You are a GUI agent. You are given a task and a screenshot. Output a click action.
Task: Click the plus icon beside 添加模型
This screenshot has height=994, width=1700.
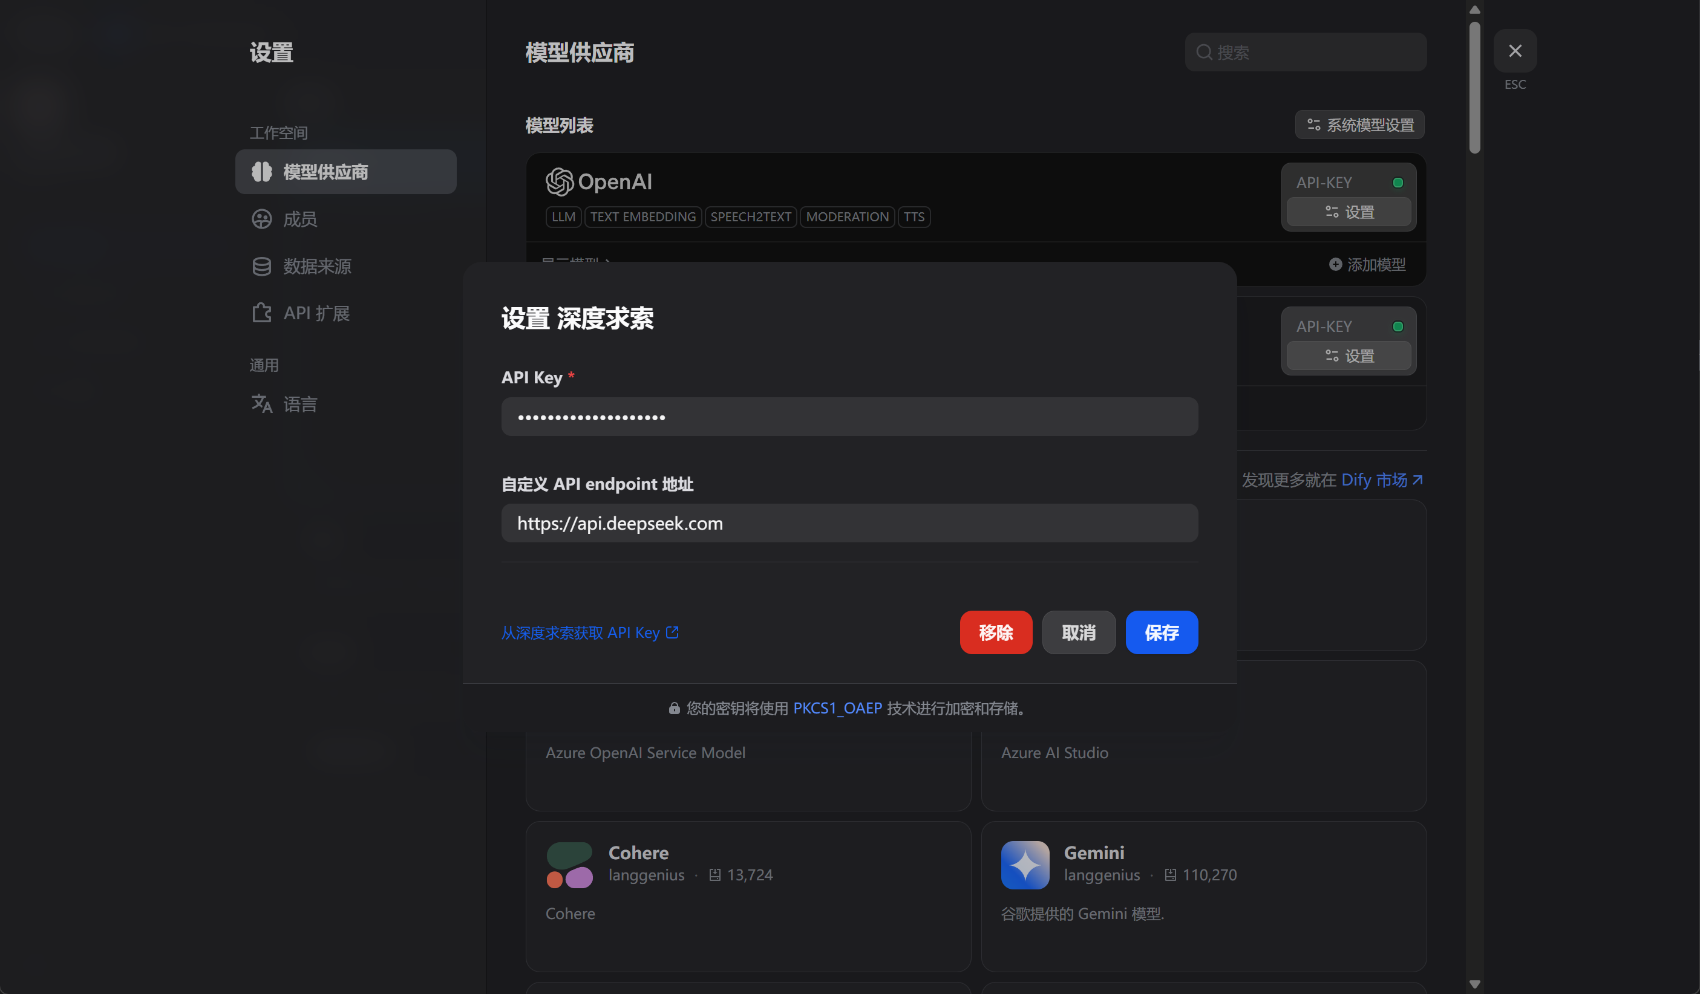[x=1335, y=264]
